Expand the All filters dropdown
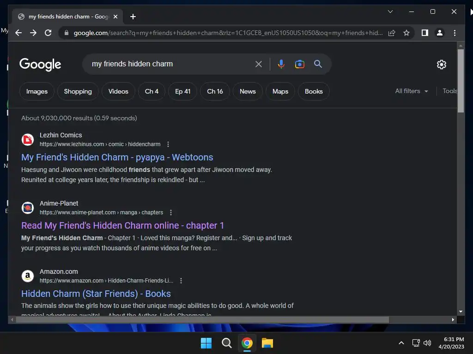This screenshot has height=354, width=473. point(412,91)
